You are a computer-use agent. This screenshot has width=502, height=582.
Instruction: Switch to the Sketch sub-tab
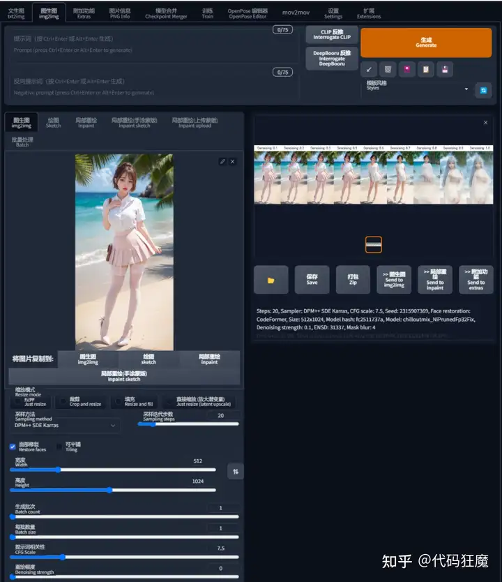pos(54,123)
